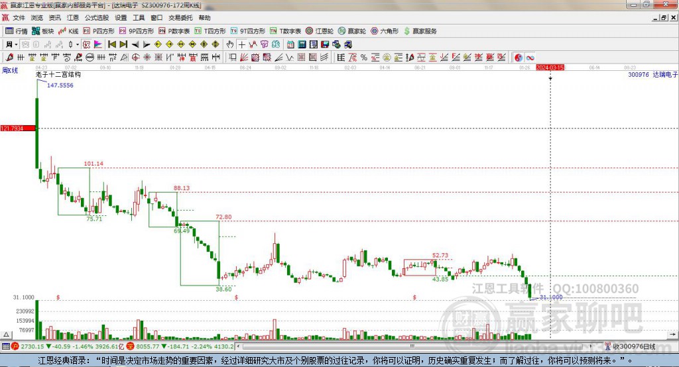This screenshot has height=367, width=679.
Task: Click the 72.80 price level label
Action: point(223,217)
